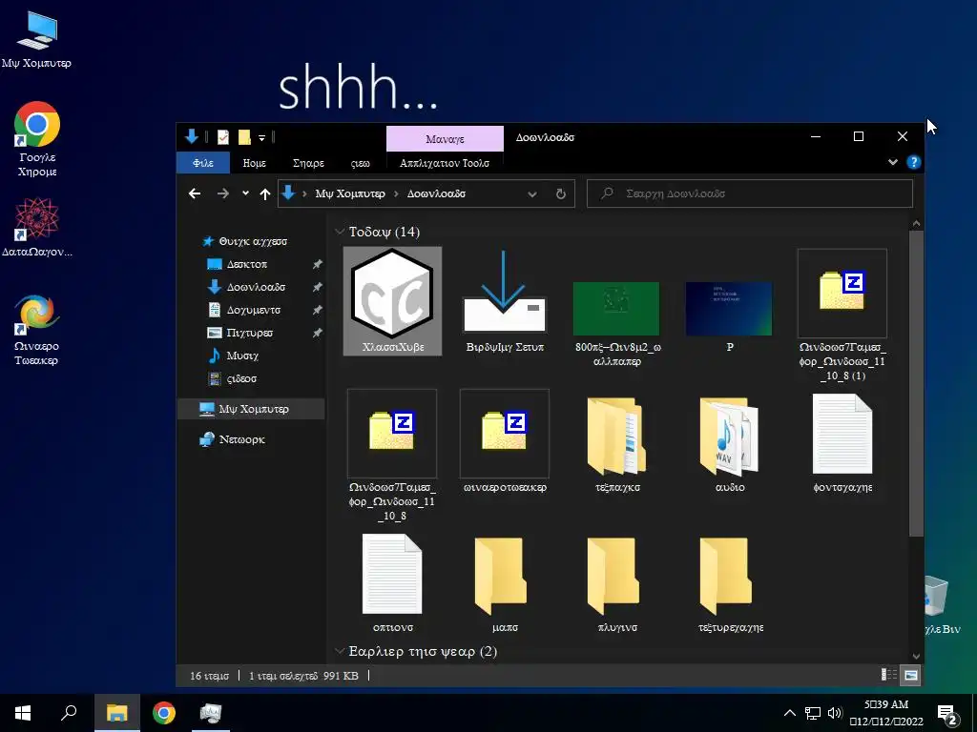Select the αυδιο folder
Viewport: 977px width, 732px height.
tap(730, 443)
